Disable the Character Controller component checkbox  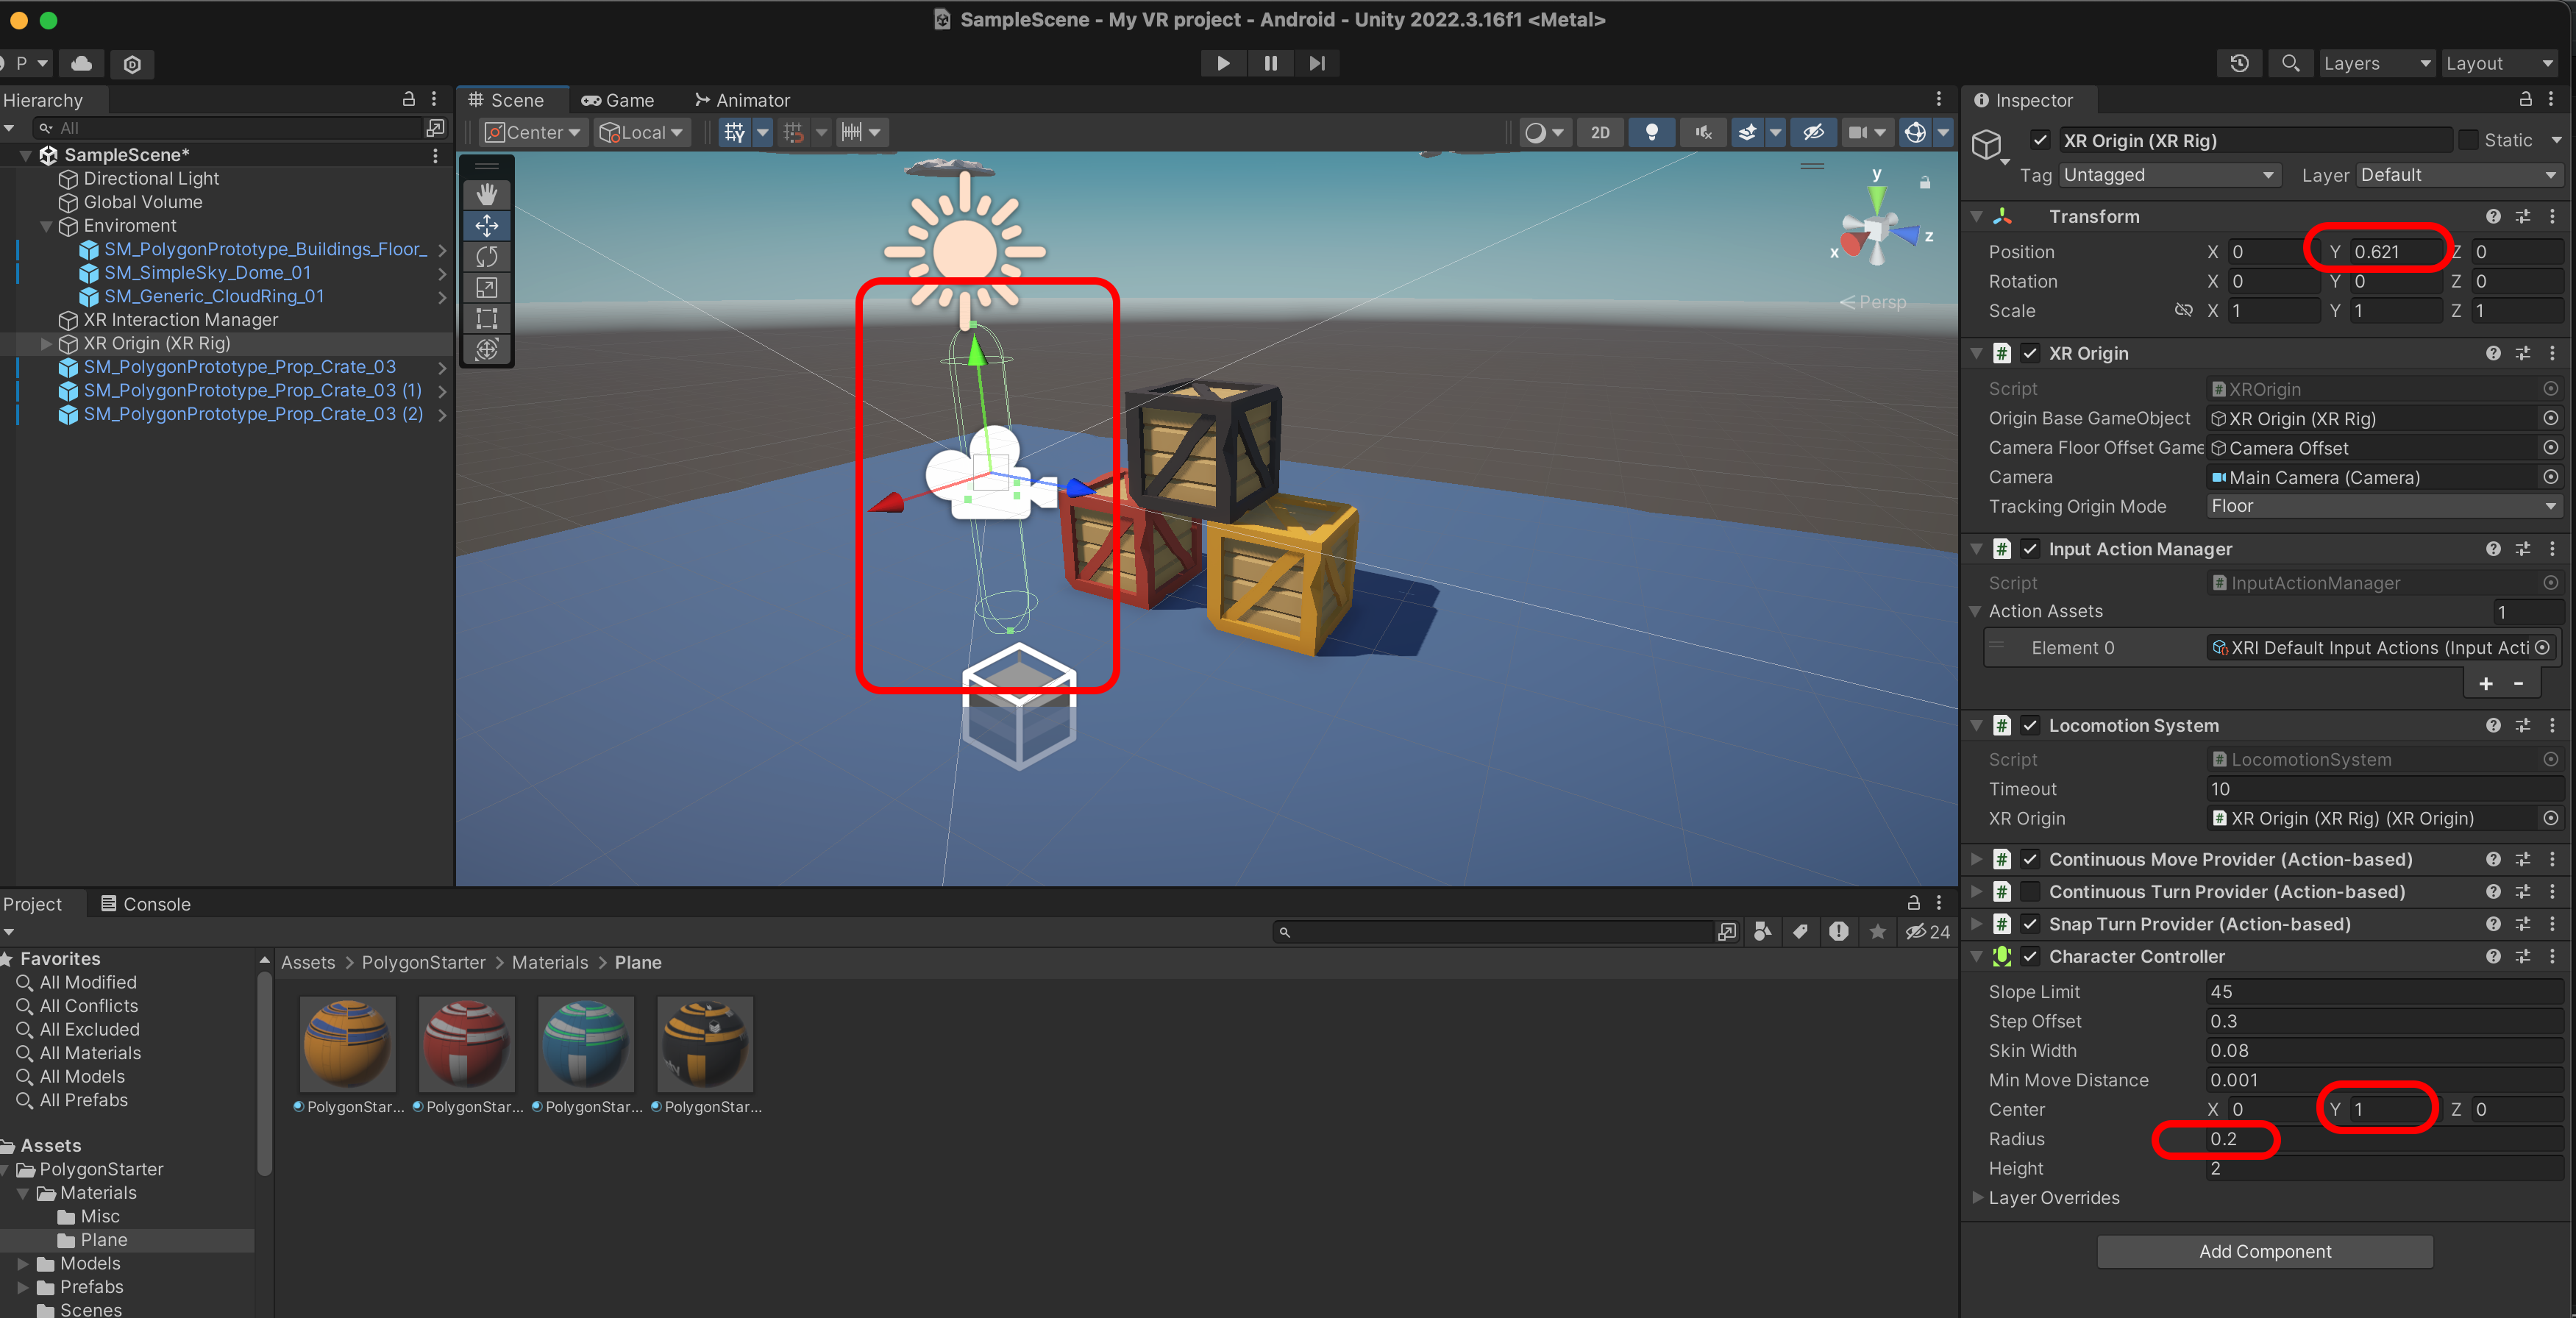pos(2030,956)
